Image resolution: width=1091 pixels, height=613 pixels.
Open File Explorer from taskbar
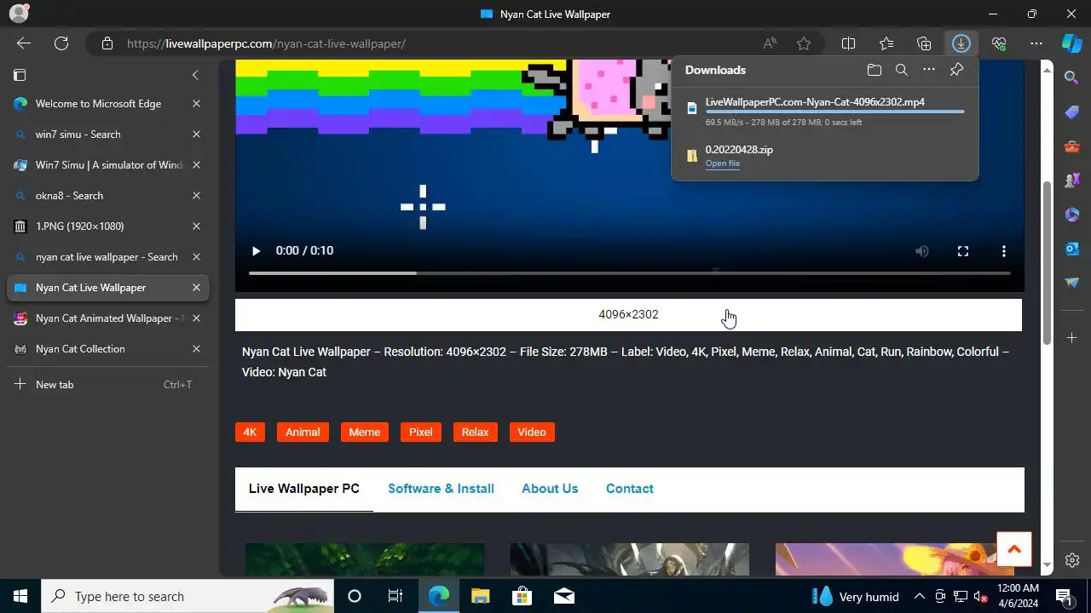(480, 596)
